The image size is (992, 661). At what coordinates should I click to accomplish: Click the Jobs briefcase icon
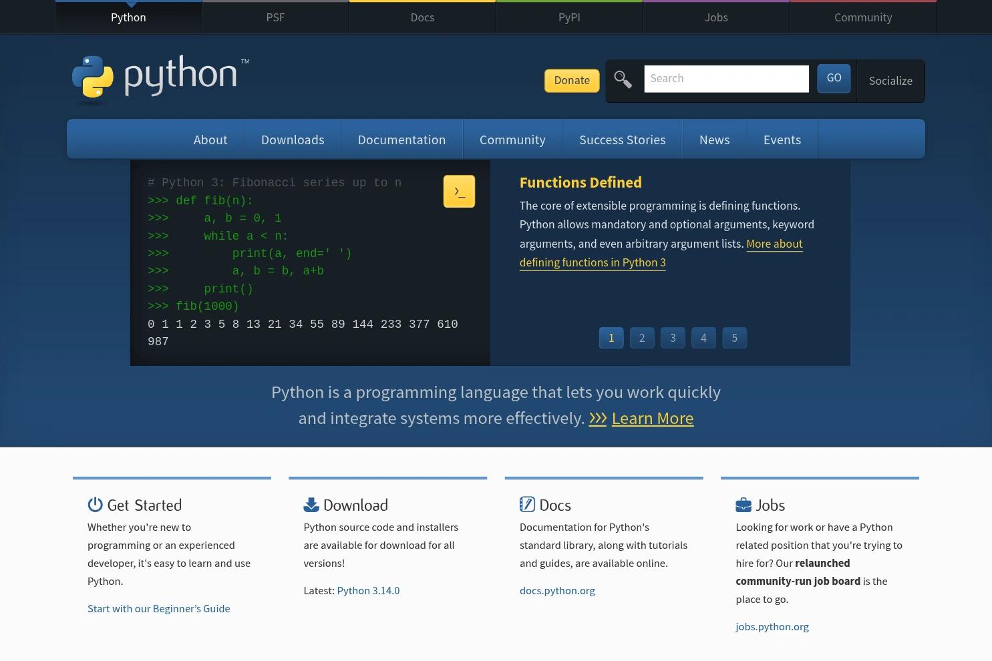click(743, 504)
